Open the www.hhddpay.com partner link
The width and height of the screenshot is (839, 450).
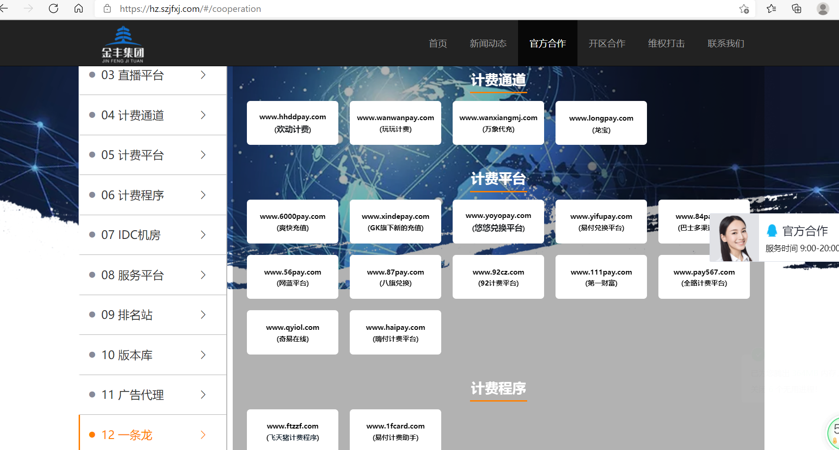pyautogui.click(x=293, y=123)
